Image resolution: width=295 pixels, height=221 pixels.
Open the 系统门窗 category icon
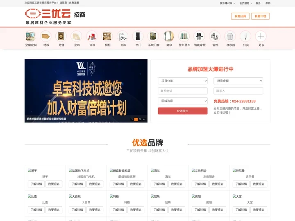154,36
